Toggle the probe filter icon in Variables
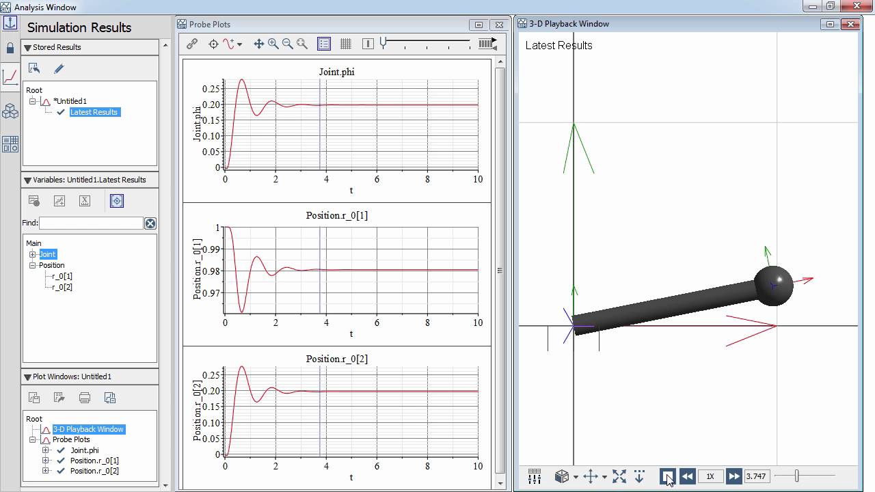Screen dimensions: 875x492 pyautogui.click(x=116, y=201)
